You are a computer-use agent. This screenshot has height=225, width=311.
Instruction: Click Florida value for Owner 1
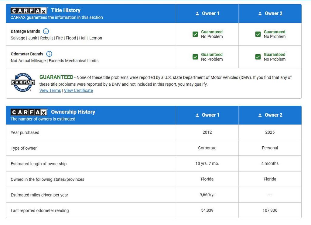pos(207,179)
